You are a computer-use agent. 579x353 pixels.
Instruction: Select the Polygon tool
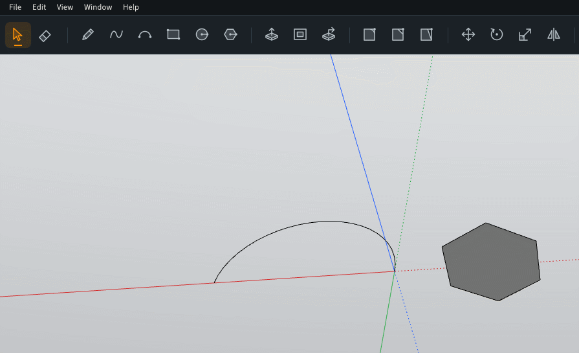coord(230,35)
